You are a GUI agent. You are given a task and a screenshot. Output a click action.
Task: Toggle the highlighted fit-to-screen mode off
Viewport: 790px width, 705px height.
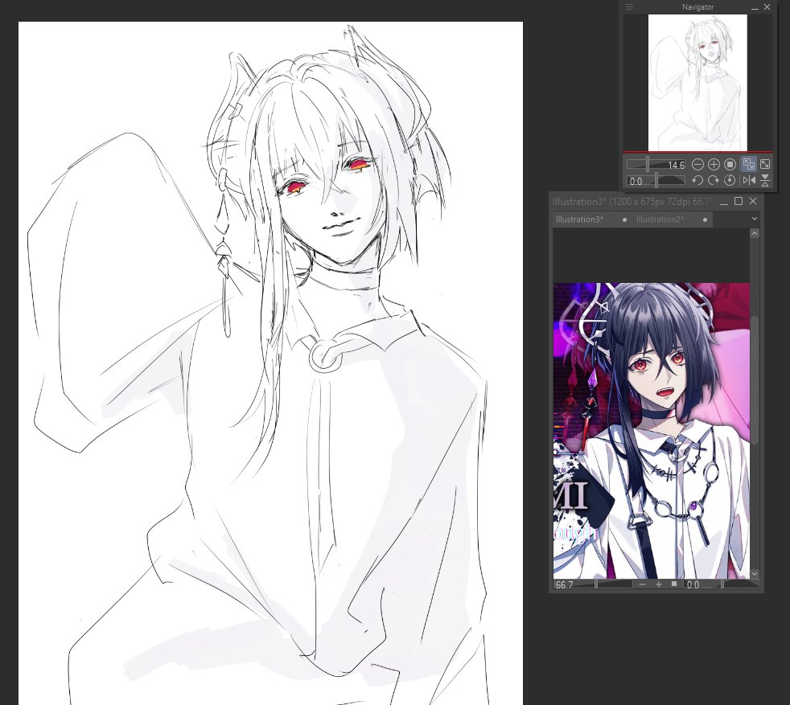(x=749, y=164)
